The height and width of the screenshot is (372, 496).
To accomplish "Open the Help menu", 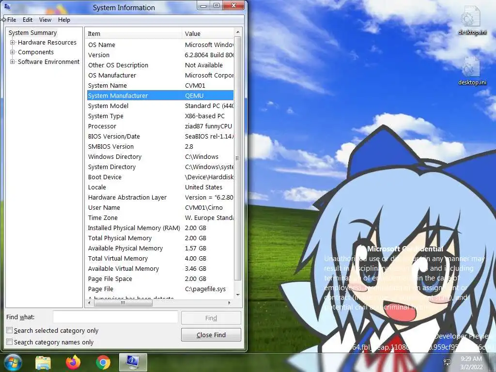I will click(x=64, y=19).
